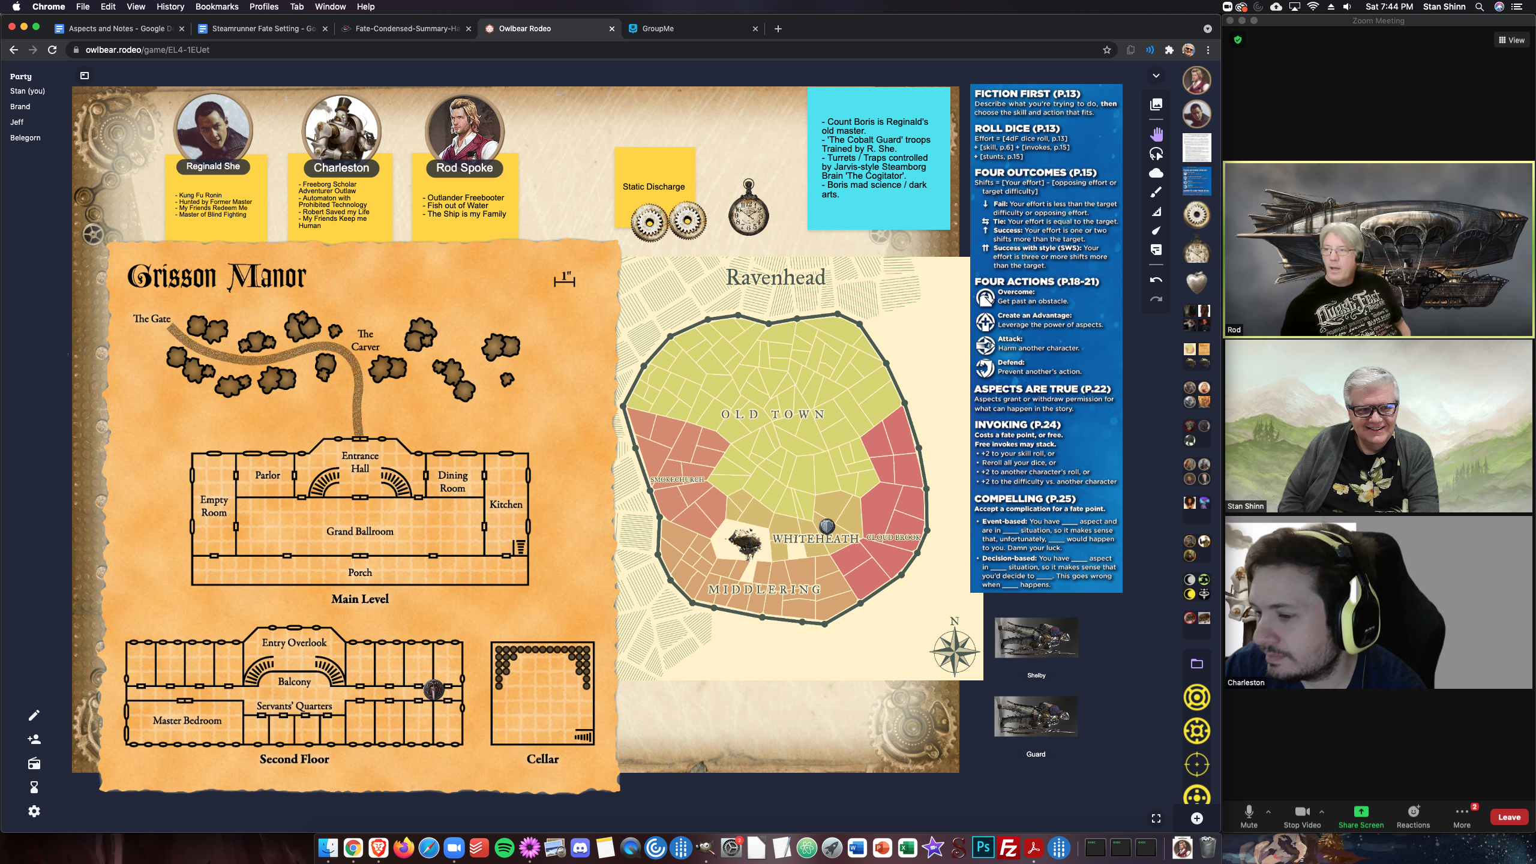Click the red Leave button

click(1509, 817)
